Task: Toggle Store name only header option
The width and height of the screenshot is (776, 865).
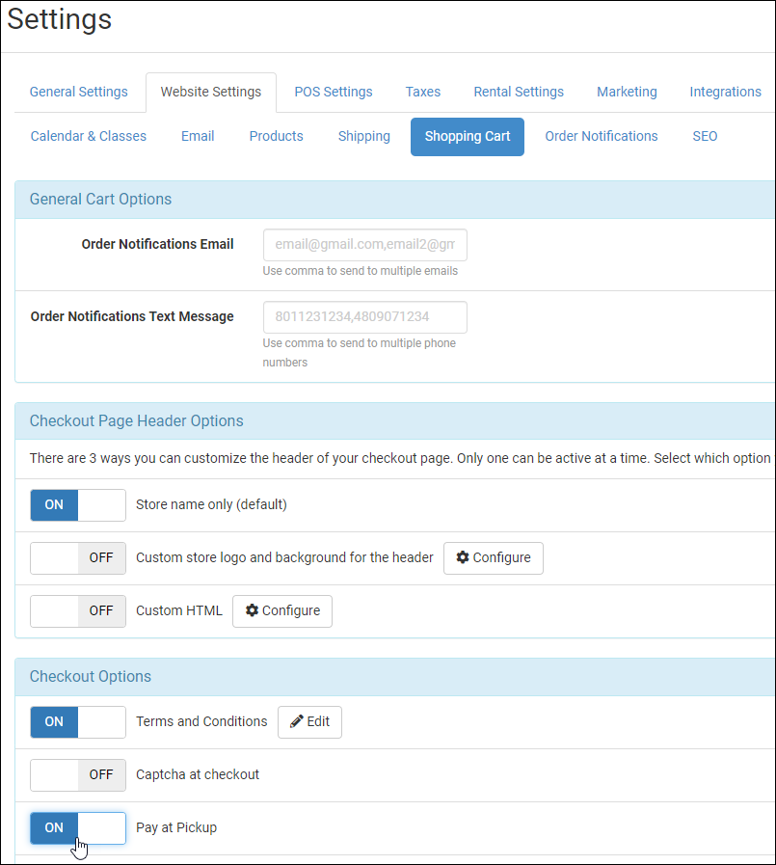Action: point(77,504)
